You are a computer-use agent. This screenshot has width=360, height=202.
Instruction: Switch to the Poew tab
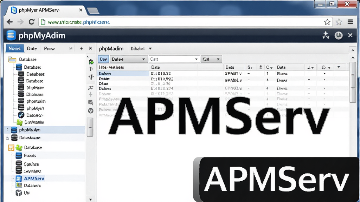(49, 48)
